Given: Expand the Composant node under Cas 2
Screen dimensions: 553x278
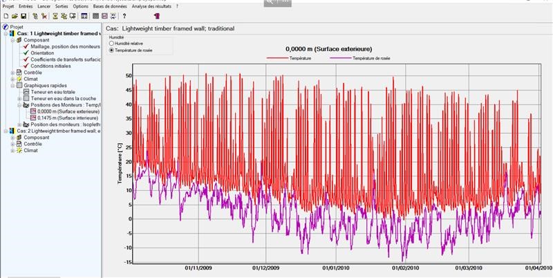Looking at the screenshot, I should 12,138.
